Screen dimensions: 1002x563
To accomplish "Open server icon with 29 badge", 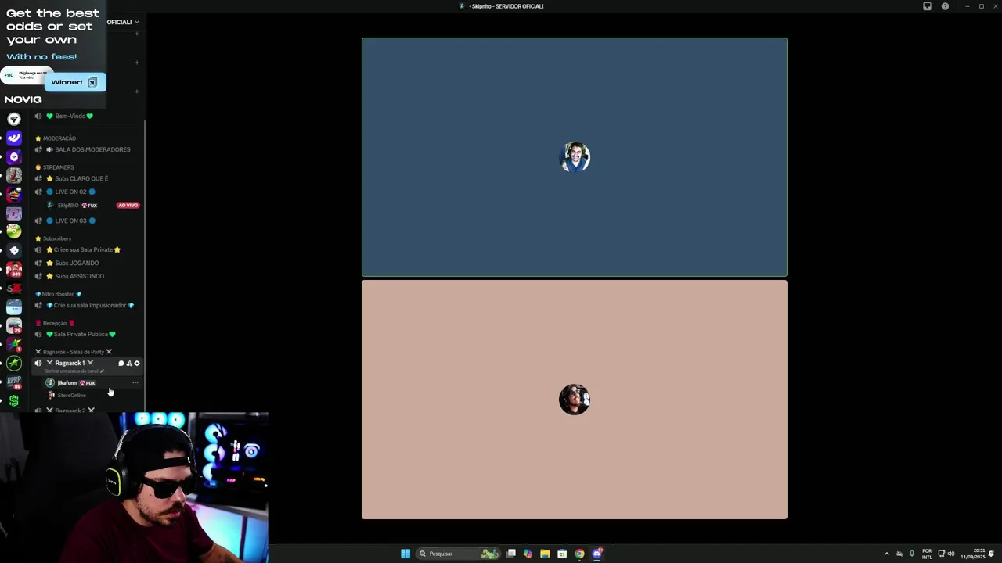I will tap(14, 326).
